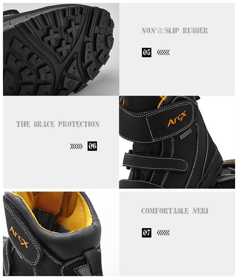Open the rubber sole tread photo
This screenshot has width=238, height=279.
click(x=61, y=49)
